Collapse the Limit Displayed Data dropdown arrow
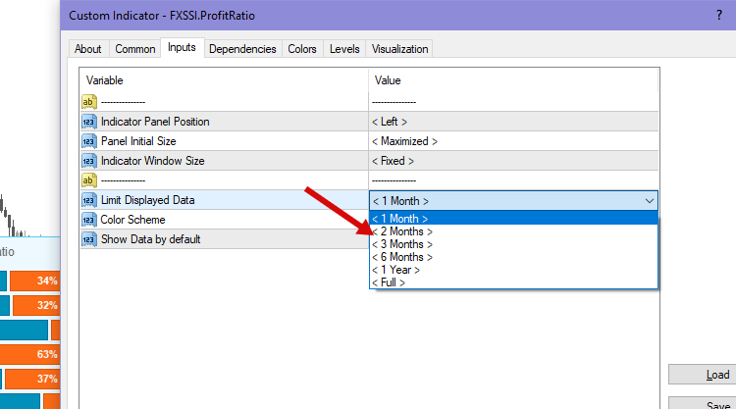736x409 pixels. coord(649,200)
